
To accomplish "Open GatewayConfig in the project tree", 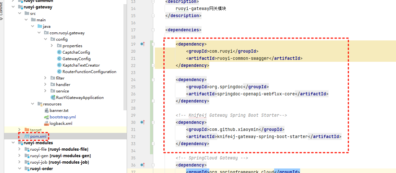I will tap(76, 59).
